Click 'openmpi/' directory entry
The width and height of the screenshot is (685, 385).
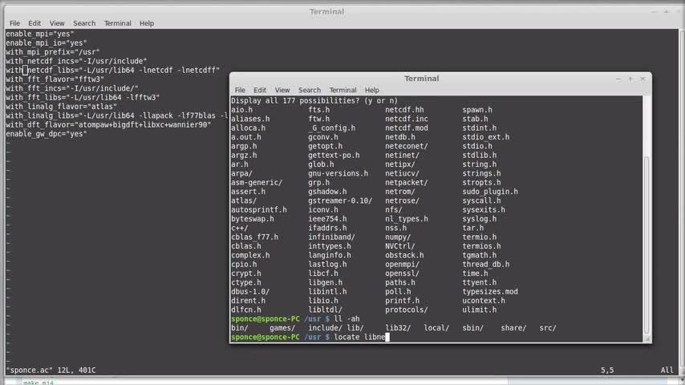[x=402, y=265]
